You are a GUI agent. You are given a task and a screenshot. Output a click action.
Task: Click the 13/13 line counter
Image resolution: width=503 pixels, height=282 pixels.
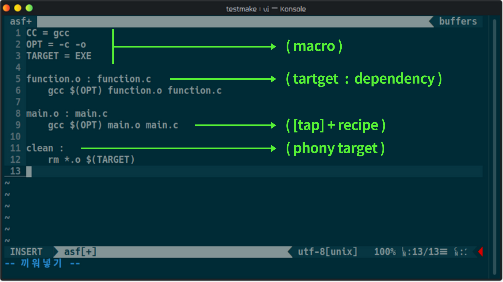click(426, 252)
